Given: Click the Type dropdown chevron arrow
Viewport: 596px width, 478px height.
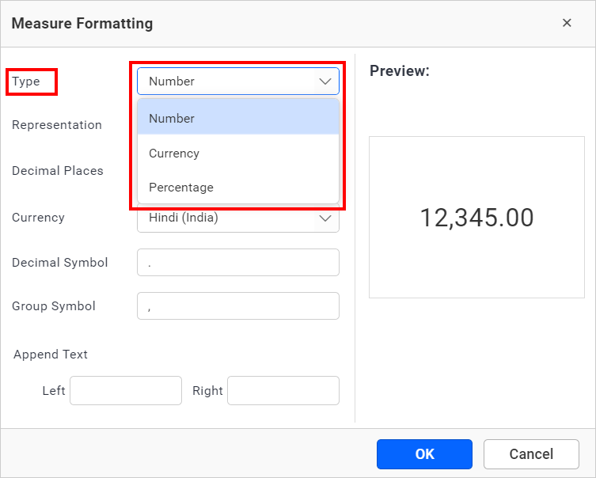Looking at the screenshot, I should [325, 82].
